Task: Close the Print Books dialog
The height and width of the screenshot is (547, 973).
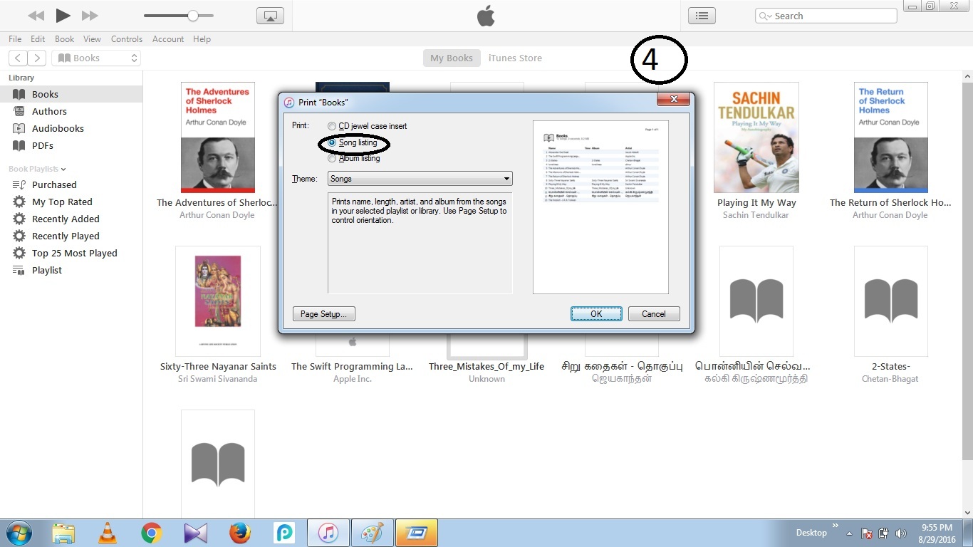Action: coord(672,100)
